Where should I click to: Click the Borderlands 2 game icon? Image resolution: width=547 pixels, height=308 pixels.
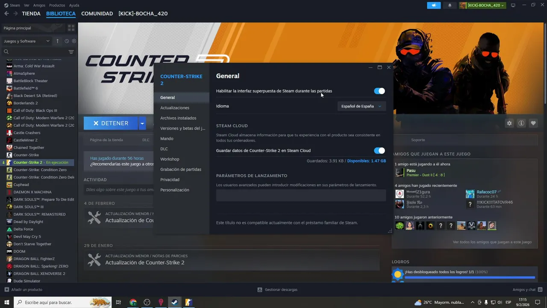pos(9,103)
